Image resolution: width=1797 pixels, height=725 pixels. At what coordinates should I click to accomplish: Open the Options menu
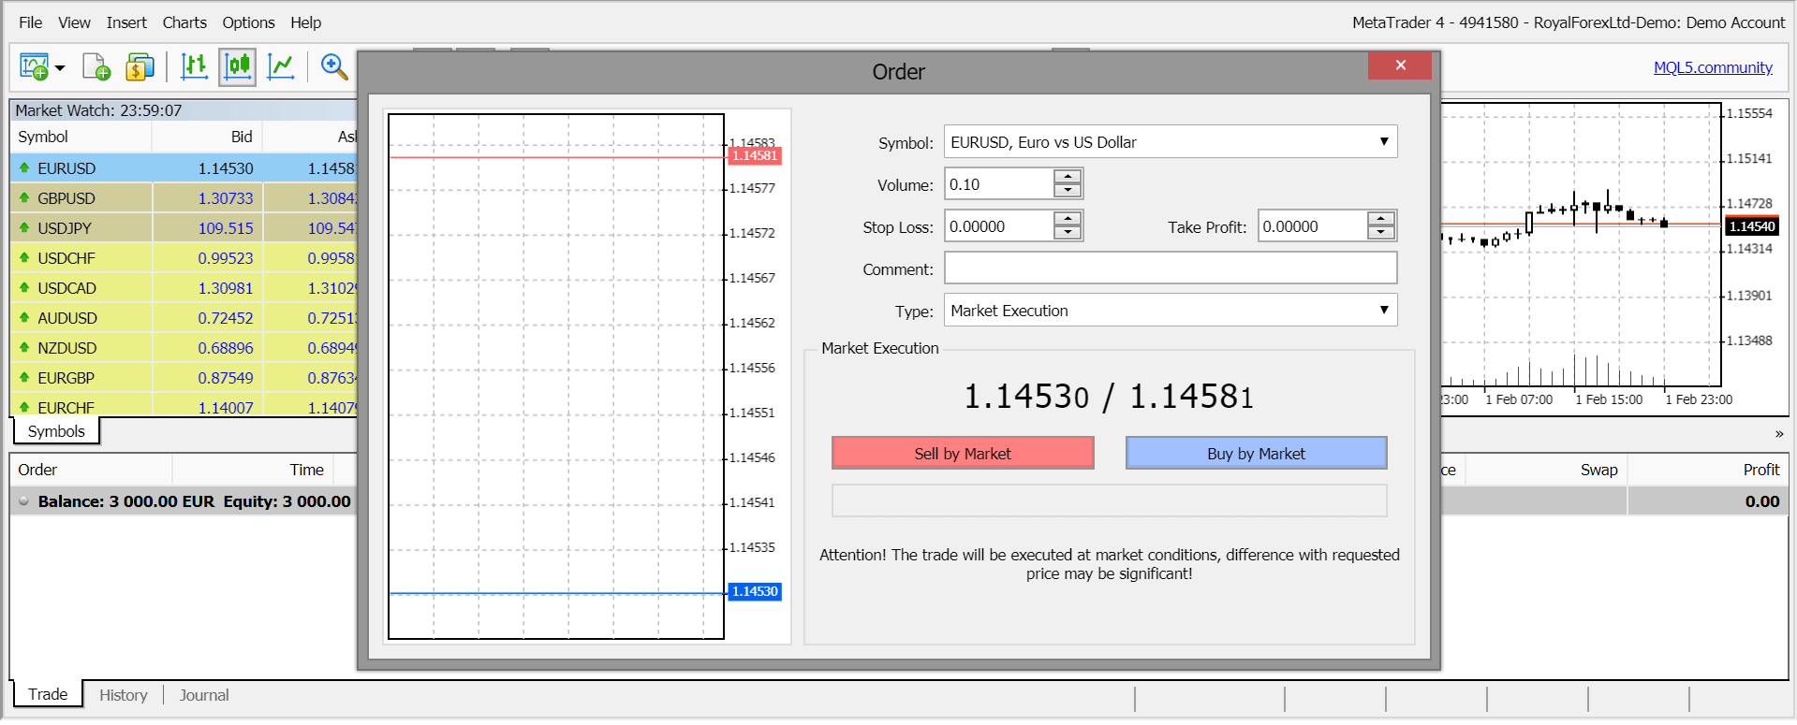tap(248, 22)
